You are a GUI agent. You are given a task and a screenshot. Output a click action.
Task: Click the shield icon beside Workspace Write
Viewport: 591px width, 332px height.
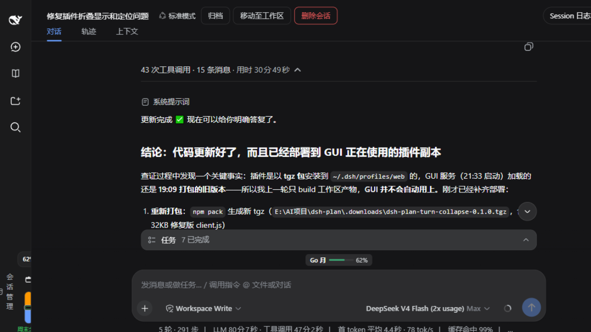[170, 309]
